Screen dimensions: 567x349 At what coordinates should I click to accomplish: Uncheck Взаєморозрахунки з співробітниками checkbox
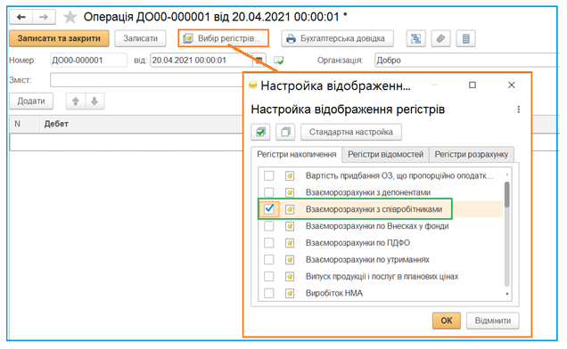[269, 209]
